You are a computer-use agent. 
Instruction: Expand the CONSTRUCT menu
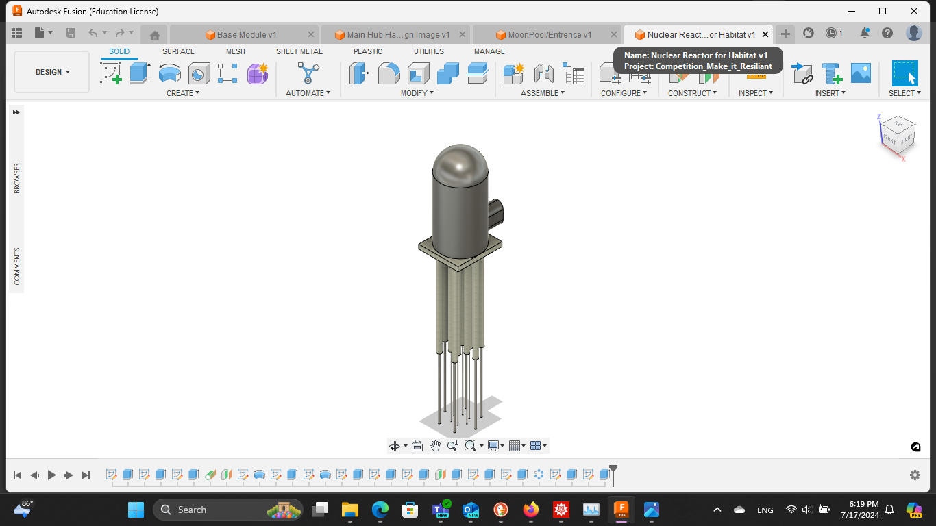[x=692, y=93]
